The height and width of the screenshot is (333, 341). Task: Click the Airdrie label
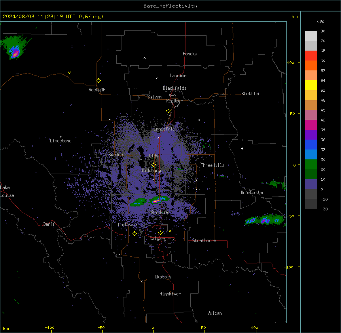click(x=160, y=212)
